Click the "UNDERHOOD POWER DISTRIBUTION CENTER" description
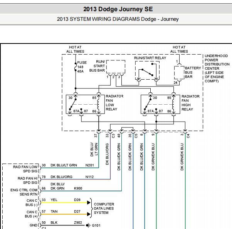The height and width of the screenshot is (229, 232). (x=217, y=69)
